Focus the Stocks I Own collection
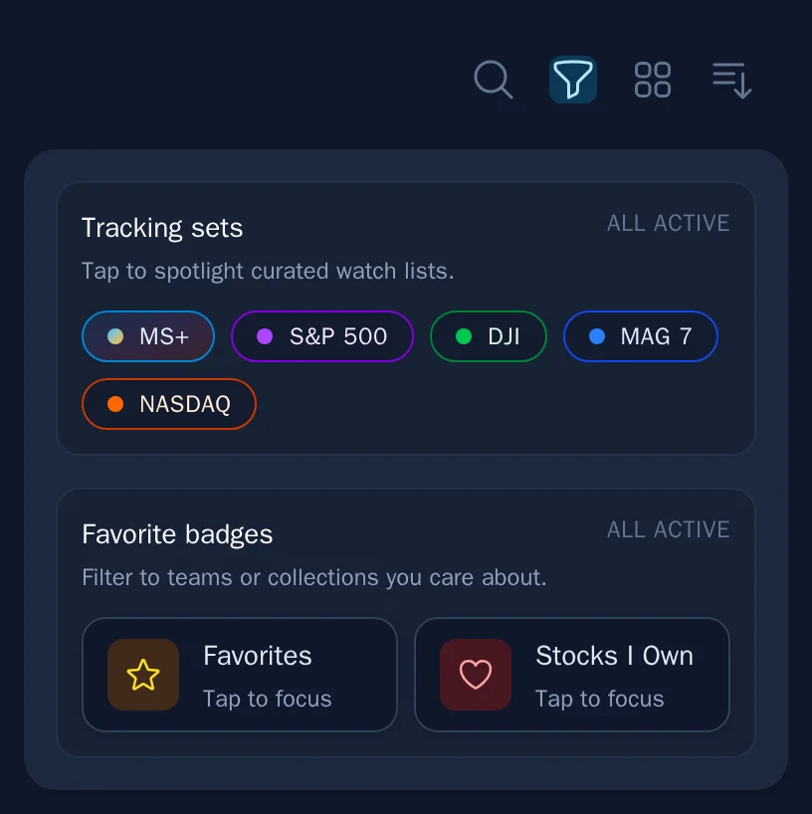This screenshot has height=814, width=812. click(572, 674)
